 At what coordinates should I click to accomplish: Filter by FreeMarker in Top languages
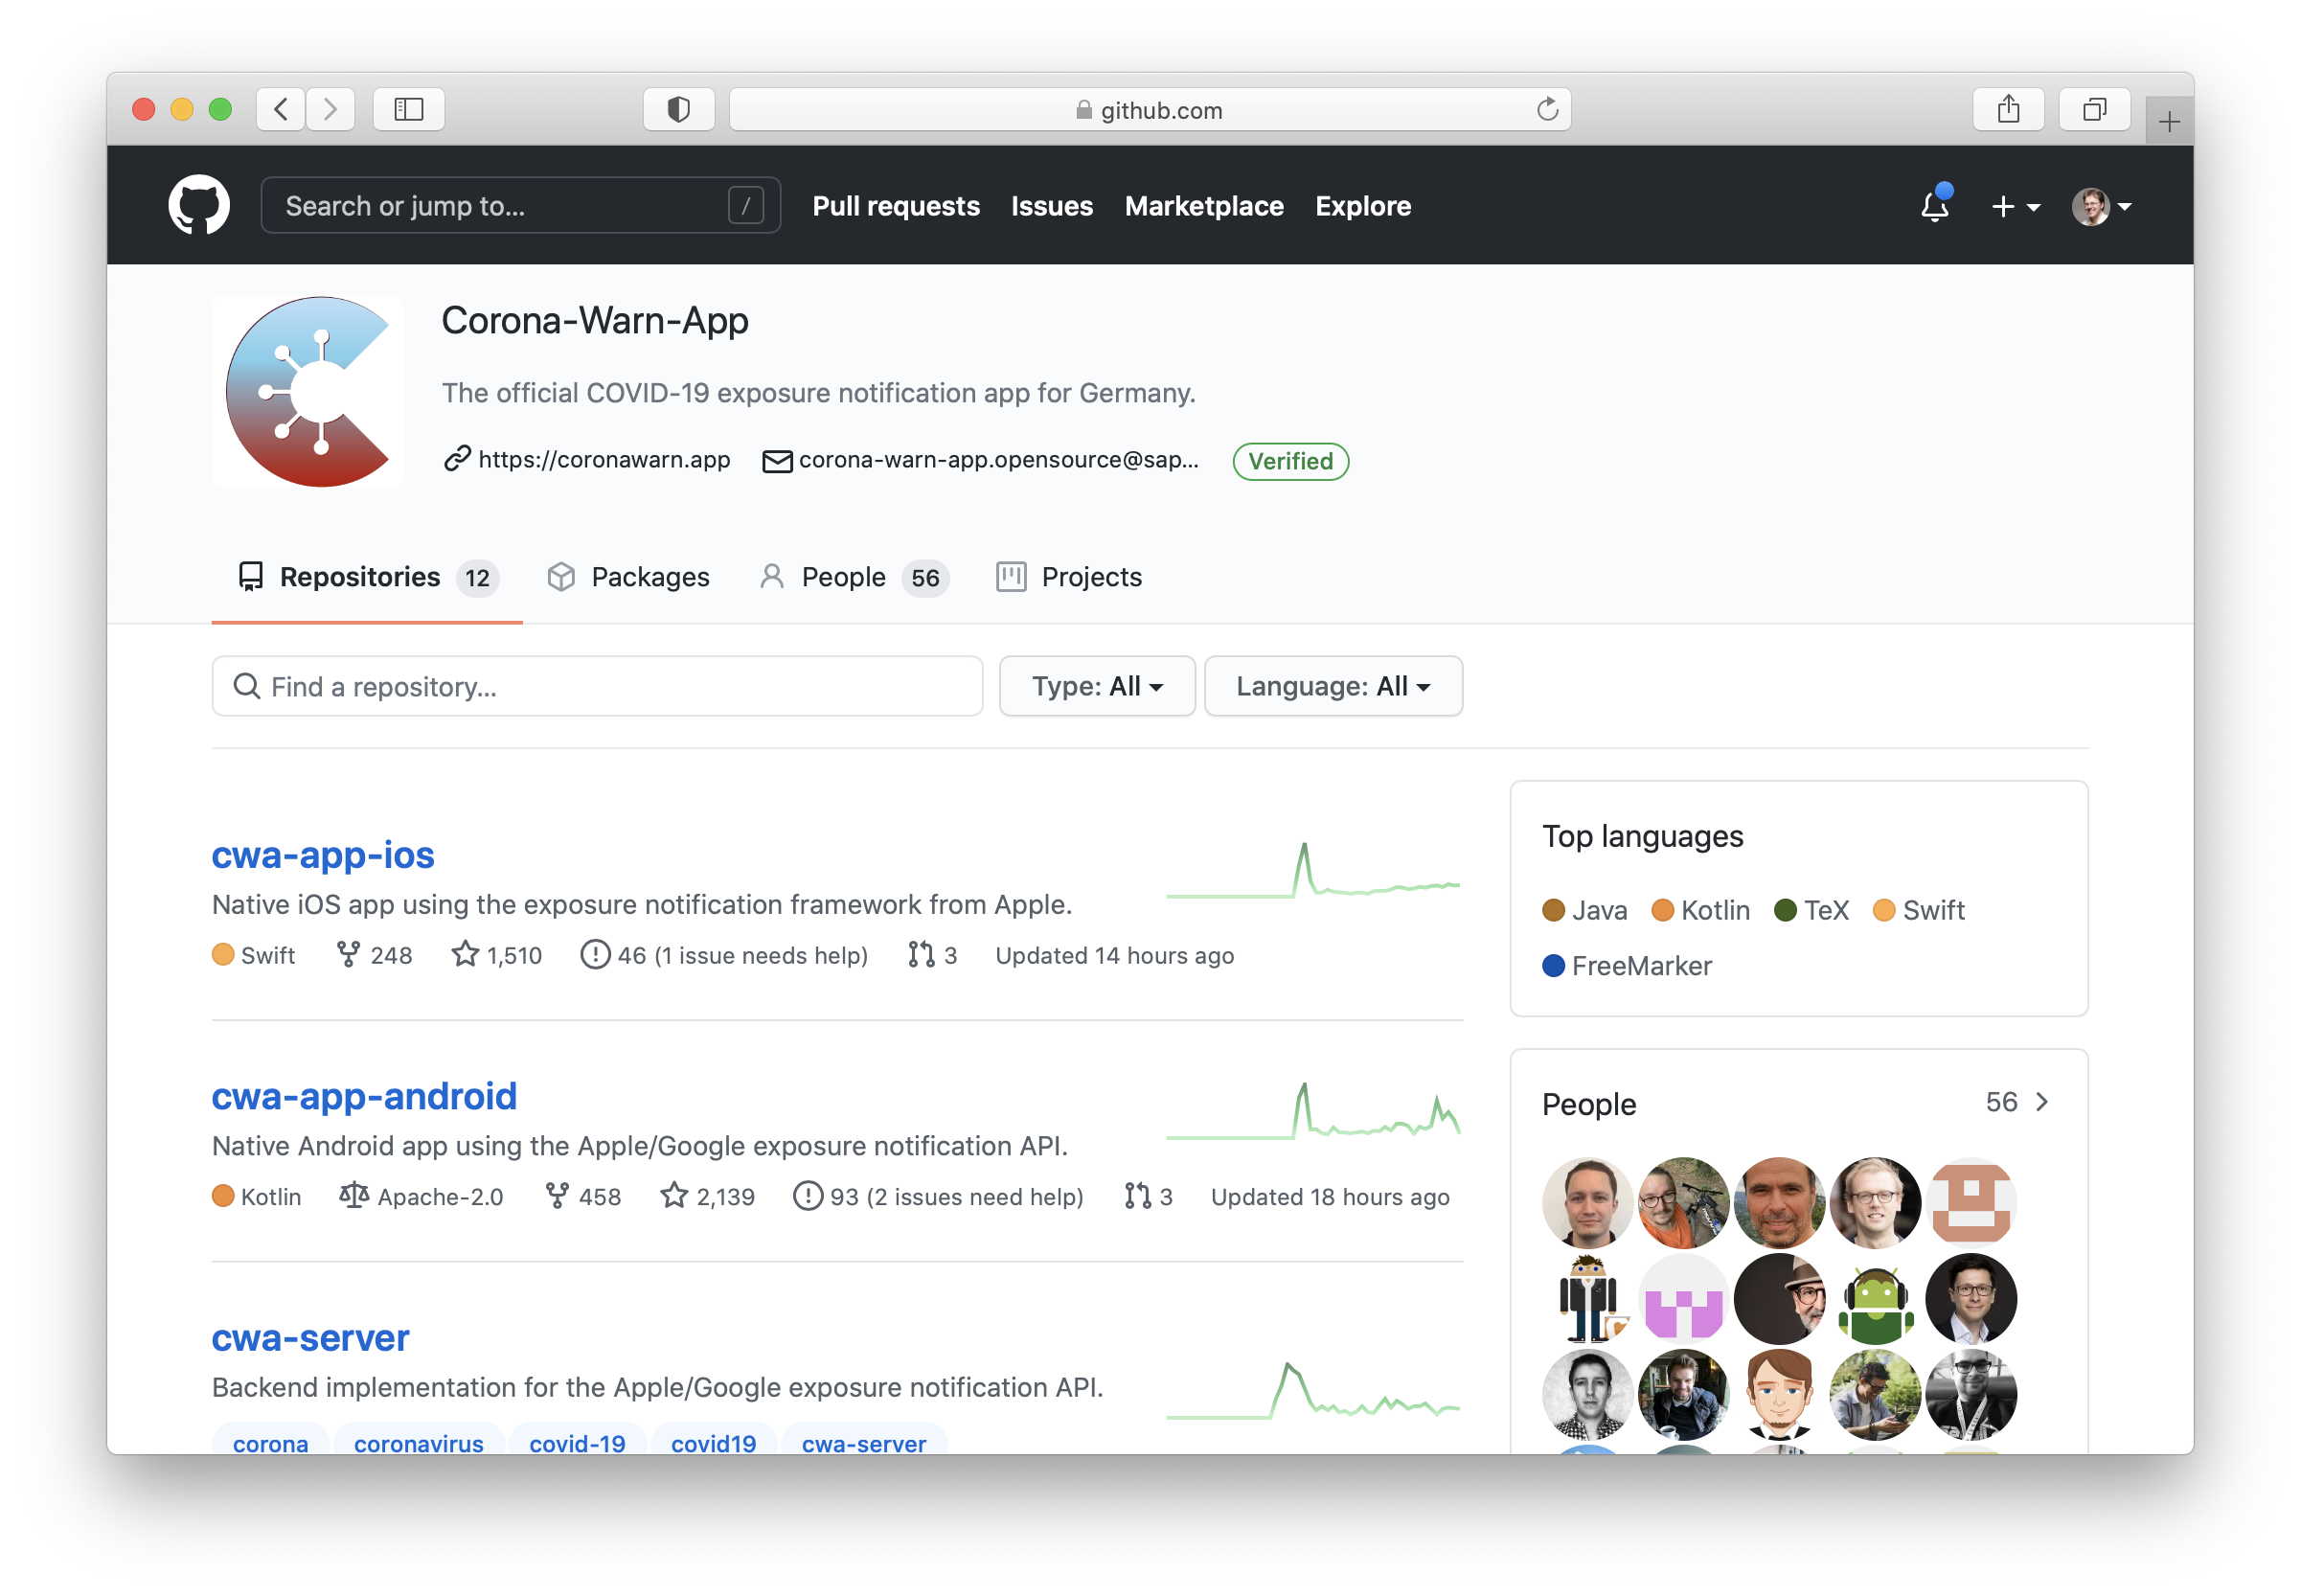(1627, 966)
